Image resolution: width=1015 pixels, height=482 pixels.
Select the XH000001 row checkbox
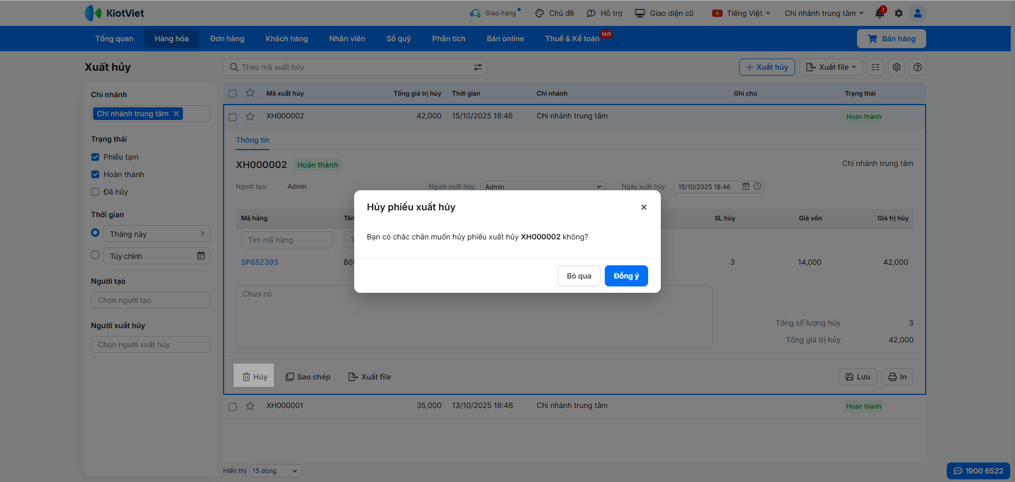(233, 406)
